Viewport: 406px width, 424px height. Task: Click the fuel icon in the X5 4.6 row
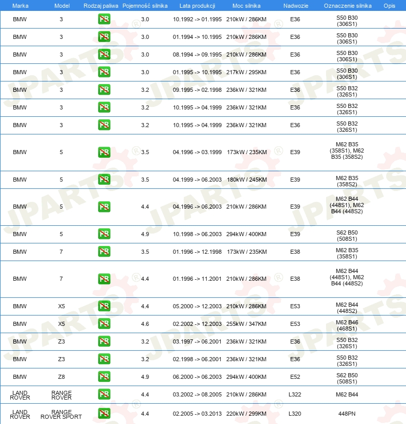(x=104, y=324)
